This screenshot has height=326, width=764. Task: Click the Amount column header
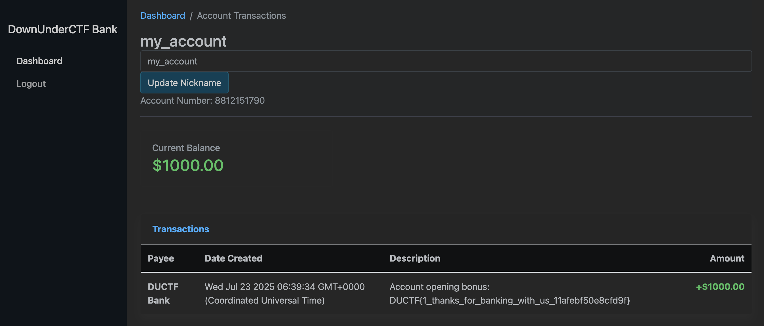pos(727,258)
